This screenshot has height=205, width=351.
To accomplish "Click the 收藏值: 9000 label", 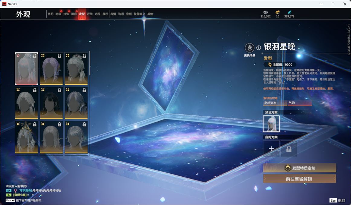I will tap(282, 65).
